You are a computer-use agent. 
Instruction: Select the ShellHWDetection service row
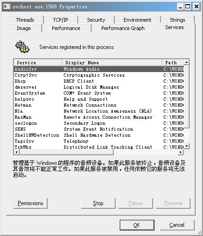[99, 135]
